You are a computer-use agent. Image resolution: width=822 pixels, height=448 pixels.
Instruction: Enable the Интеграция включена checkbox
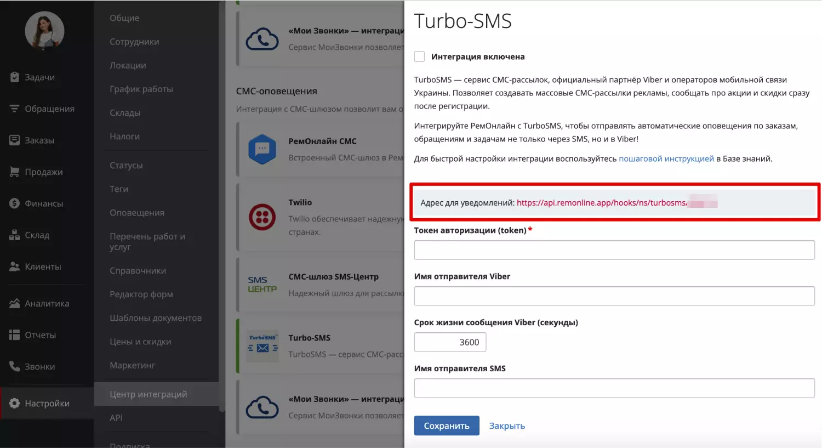(419, 56)
